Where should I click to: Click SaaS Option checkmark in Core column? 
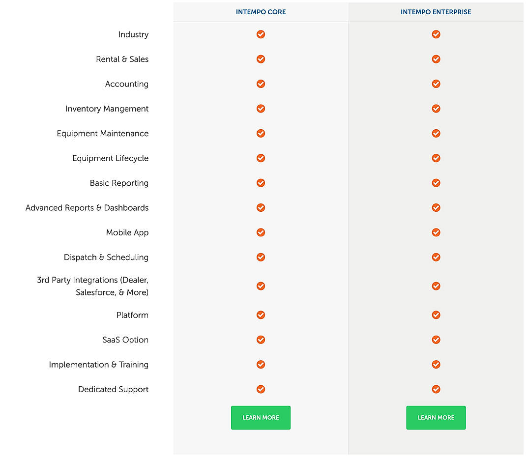(x=261, y=340)
